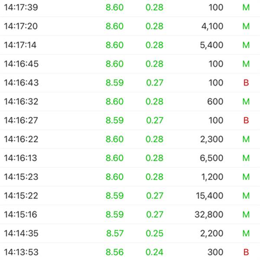Select the 14:17:39 trade row
The width and height of the screenshot is (260, 260).
pos(130,7)
